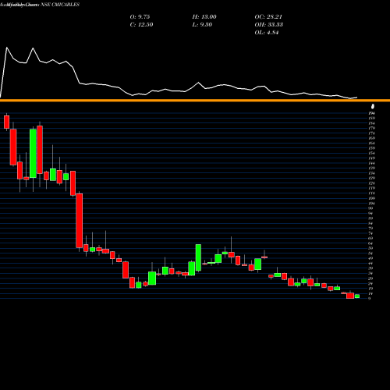390x390 pixels.
Task: Select the close value C: 12.50
Action: pos(141,25)
